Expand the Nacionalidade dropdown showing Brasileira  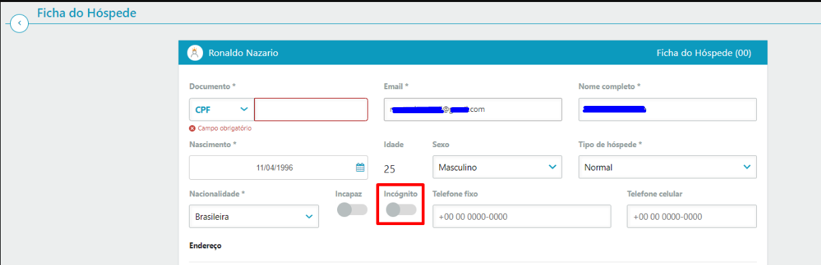254,216
